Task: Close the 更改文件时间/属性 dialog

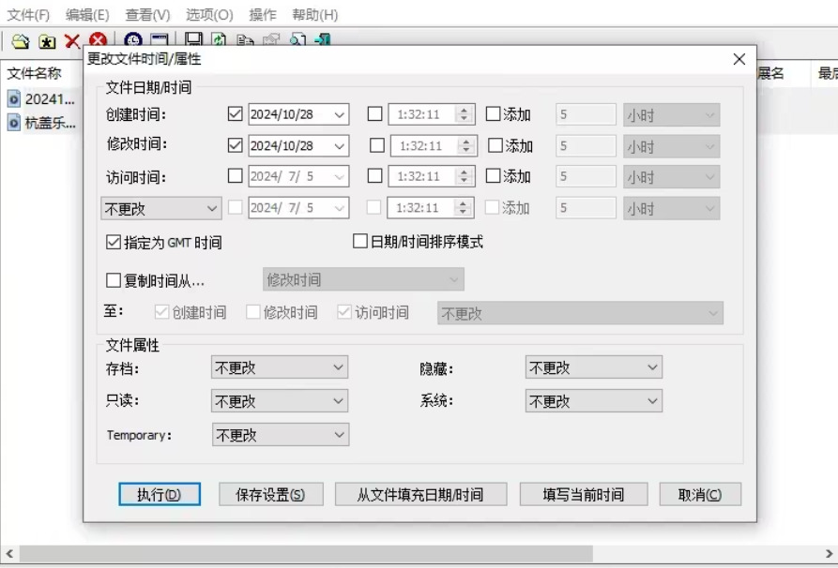Action: coord(739,59)
